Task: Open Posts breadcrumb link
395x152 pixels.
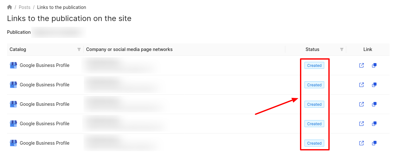Action: [x=25, y=7]
